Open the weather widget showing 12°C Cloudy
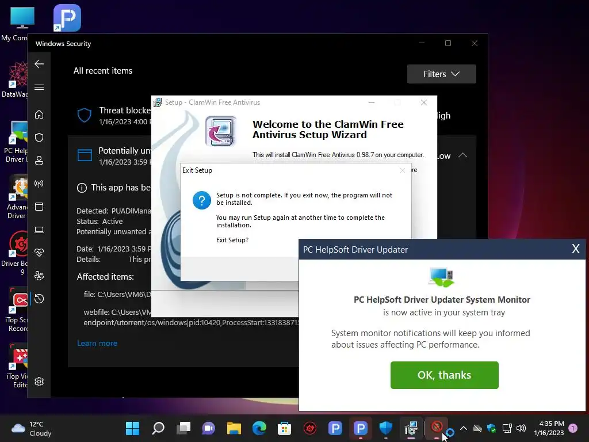 (32, 428)
